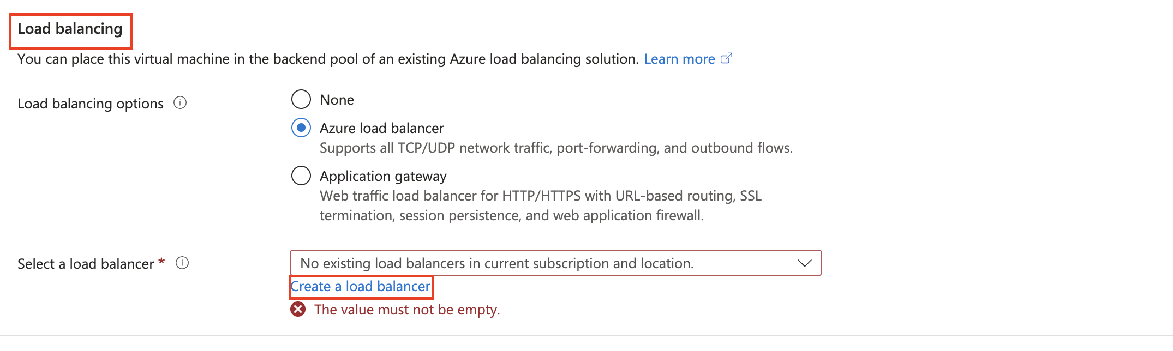The width and height of the screenshot is (1173, 351).
Task: Open the Select a load balancer dropdown
Action: point(555,263)
